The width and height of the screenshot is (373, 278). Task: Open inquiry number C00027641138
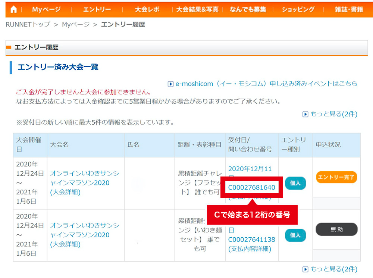pyautogui.click(x=252, y=240)
